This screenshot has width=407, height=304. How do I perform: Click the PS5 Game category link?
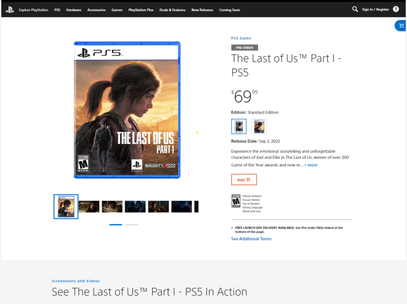coord(241,38)
